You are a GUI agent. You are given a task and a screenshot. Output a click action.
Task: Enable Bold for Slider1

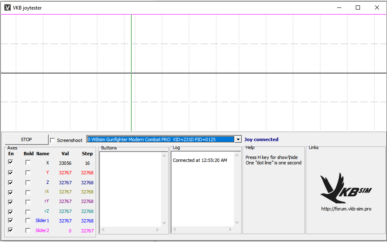pyautogui.click(x=28, y=220)
